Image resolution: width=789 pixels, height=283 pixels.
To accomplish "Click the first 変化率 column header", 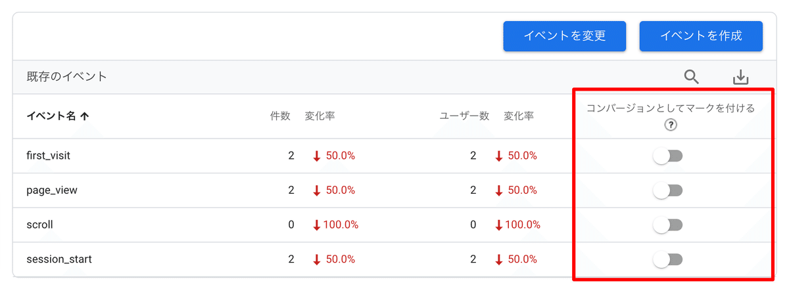I will [320, 116].
